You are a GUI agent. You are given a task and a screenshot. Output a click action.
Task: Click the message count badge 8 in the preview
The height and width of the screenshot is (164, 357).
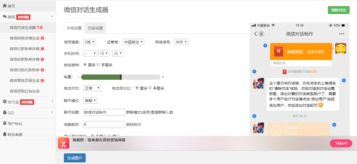pyautogui.click(x=261, y=34)
